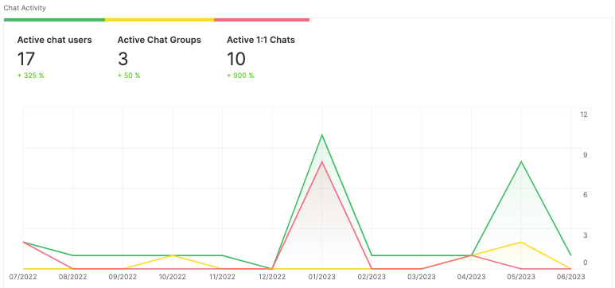Click the yellow line peak at 05/2023

521,242
